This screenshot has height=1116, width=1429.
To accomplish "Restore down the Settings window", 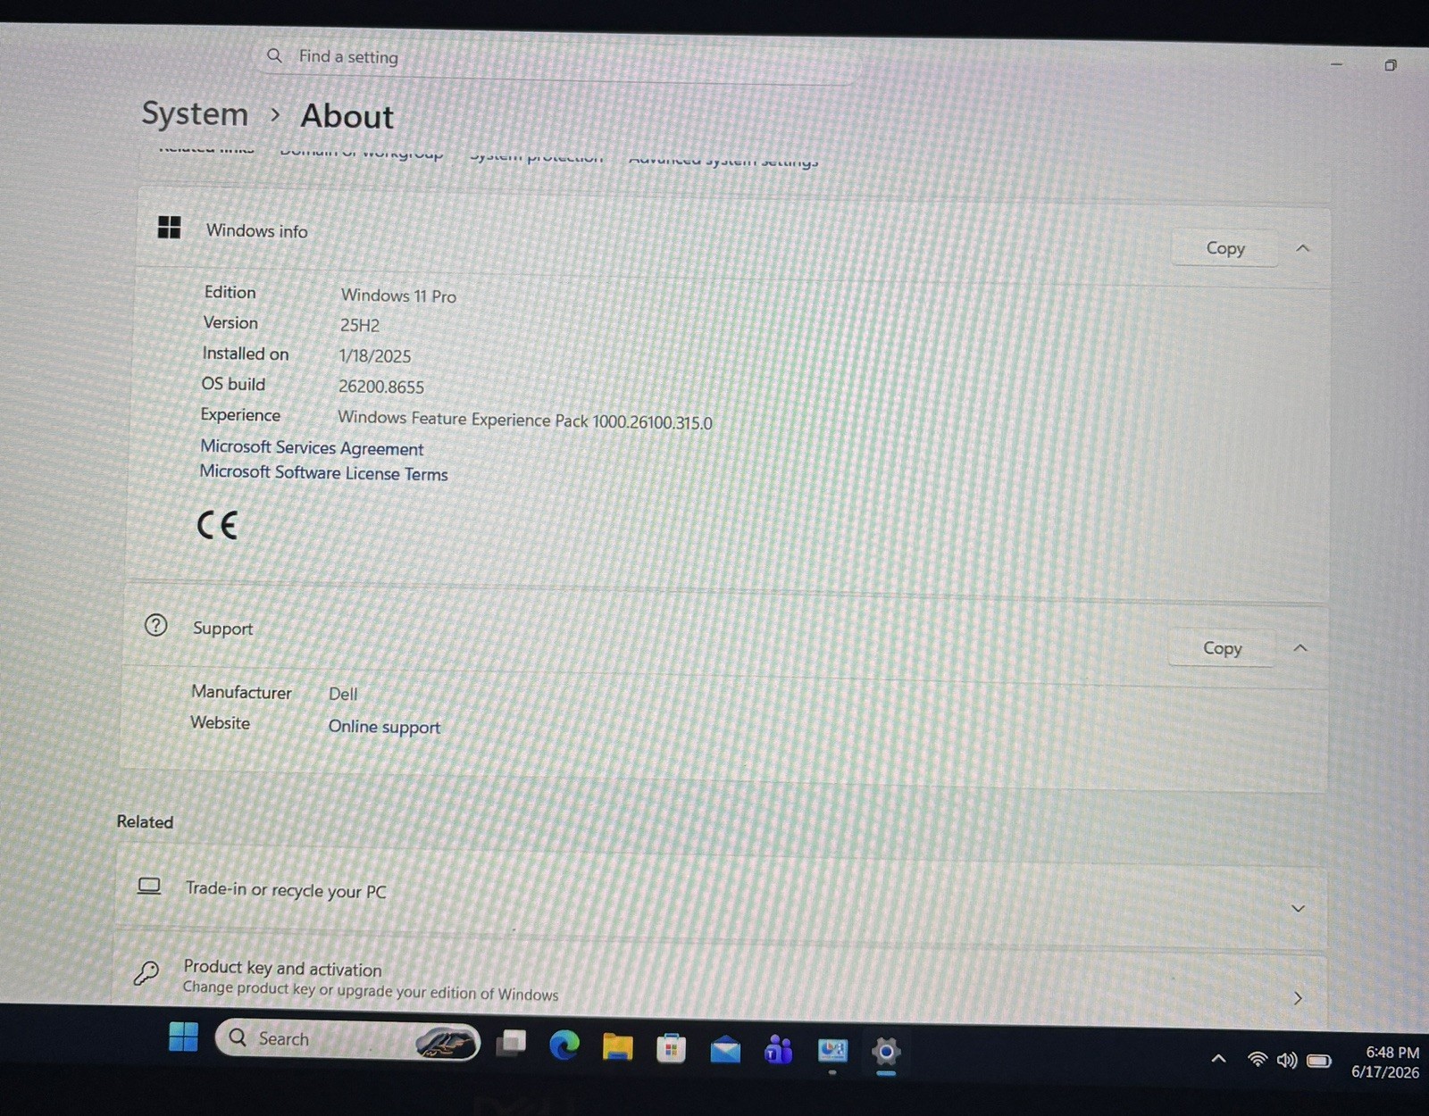I will click(1391, 65).
